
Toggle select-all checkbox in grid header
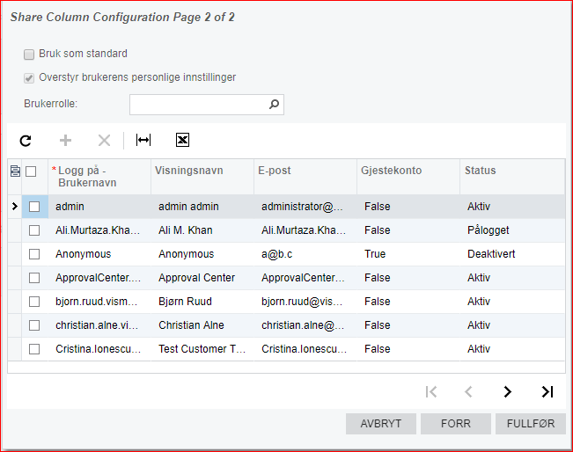pos(32,171)
